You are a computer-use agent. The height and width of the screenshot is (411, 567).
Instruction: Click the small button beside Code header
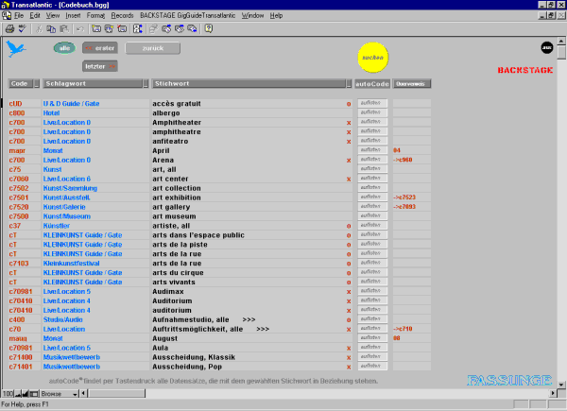click(x=37, y=83)
